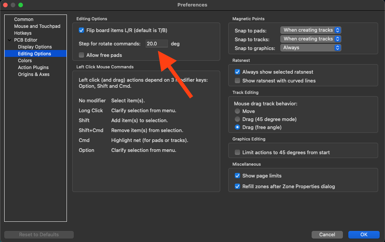Open the Snap to tracks dropdown
Image resolution: width=385 pixels, height=242 pixels.
coord(310,39)
